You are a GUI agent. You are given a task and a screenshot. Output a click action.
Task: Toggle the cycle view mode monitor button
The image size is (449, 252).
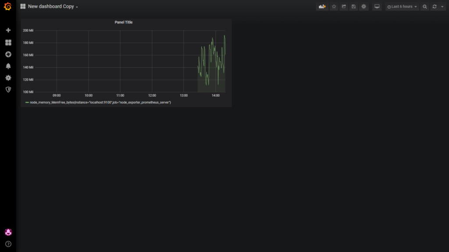pyautogui.click(x=377, y=7)
